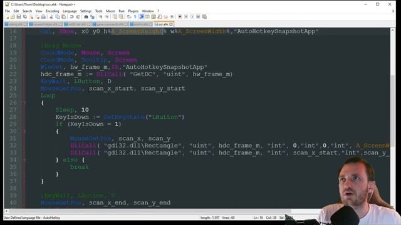
Task: Click the Paste toolbar icon
Action: pyautogui.click(x=63, y=17)
